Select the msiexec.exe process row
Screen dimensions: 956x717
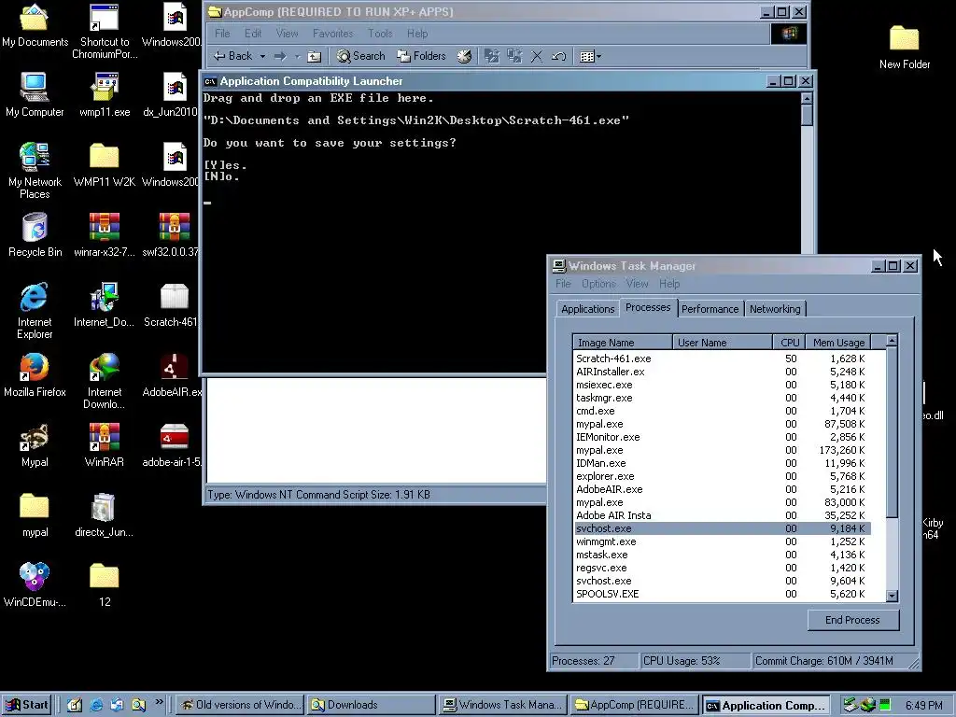click(723, 385)
